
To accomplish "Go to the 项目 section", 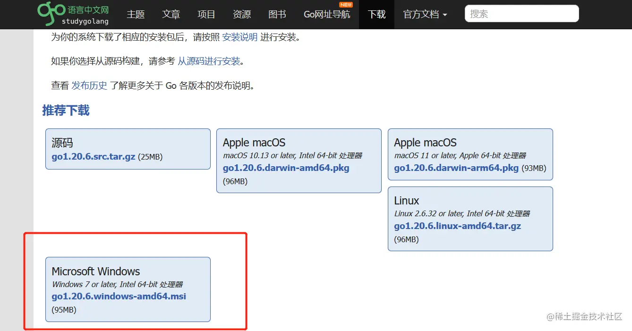I will (x=206, y=14).
